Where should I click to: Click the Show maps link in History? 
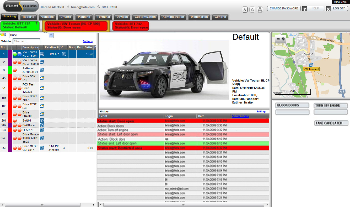pos(240,116)
